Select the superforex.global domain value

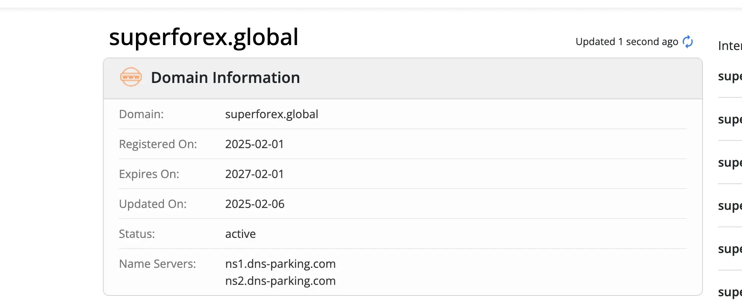(x=272, y=114)
